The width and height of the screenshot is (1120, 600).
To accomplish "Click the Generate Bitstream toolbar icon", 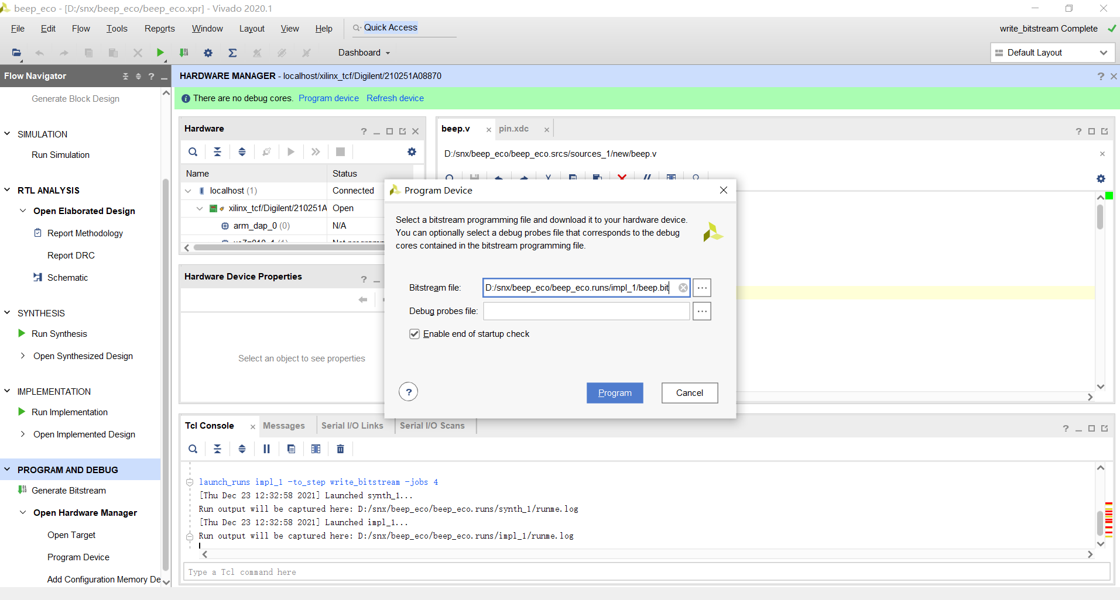I will coord(184,53).
